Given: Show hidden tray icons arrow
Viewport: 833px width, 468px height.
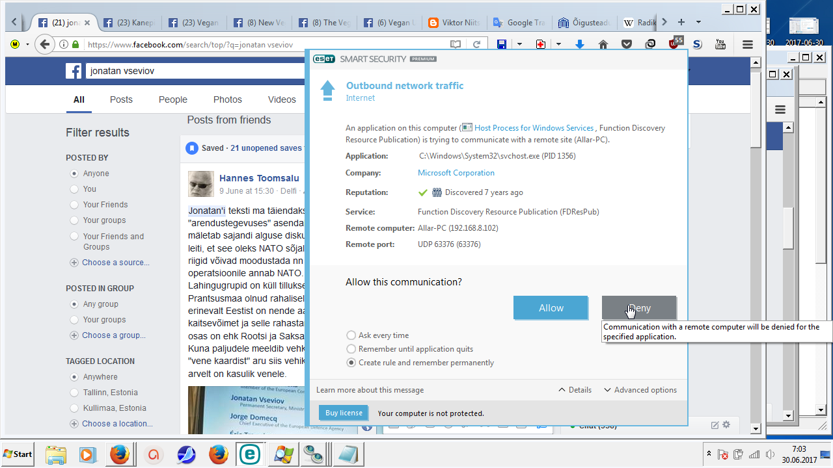Looking at the screenshot, I should pyautogui.click(x=709, y=454).
